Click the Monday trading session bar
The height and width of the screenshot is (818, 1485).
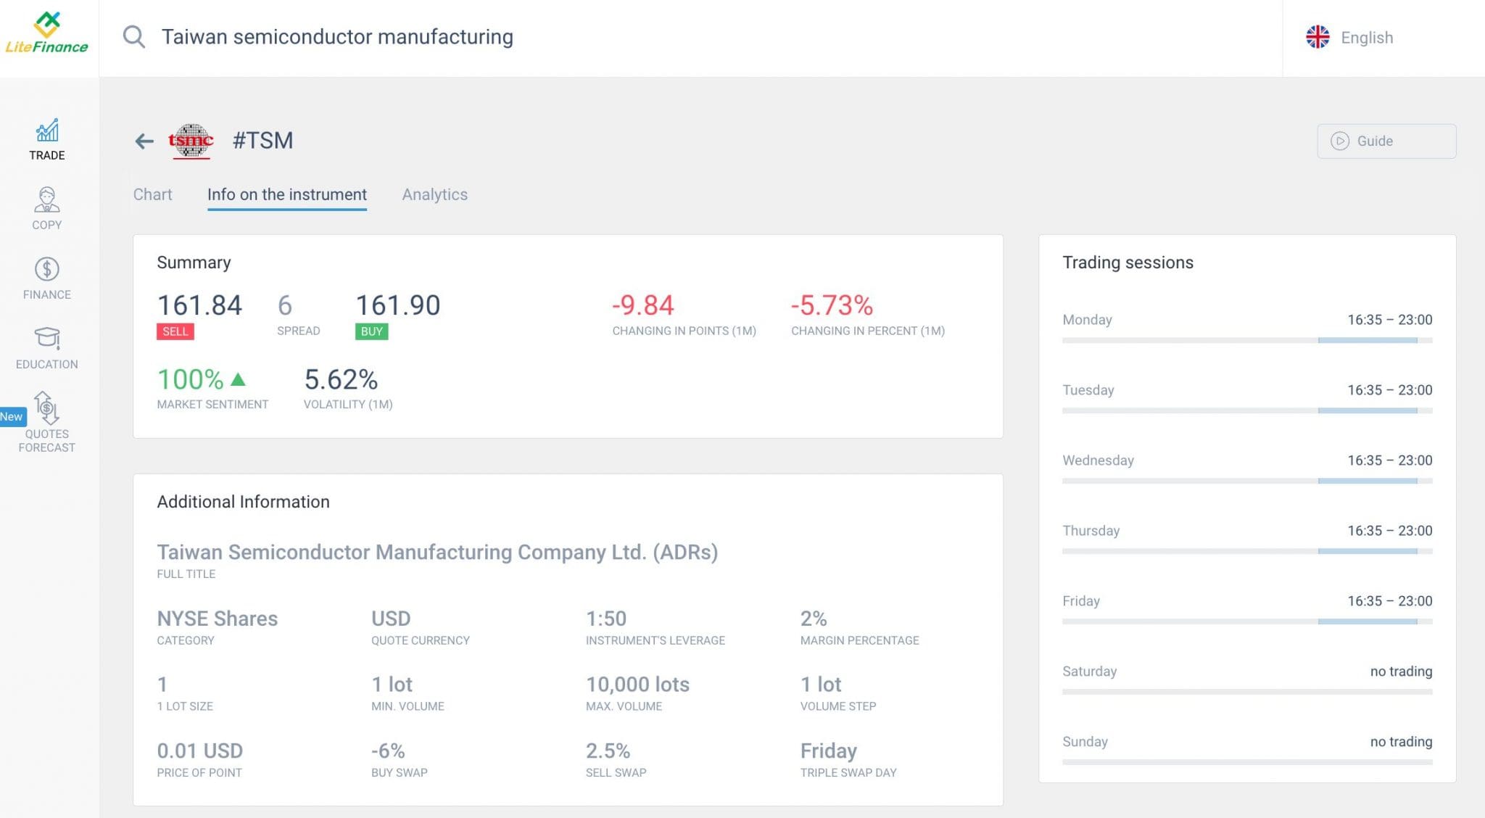click(1247, 340)
